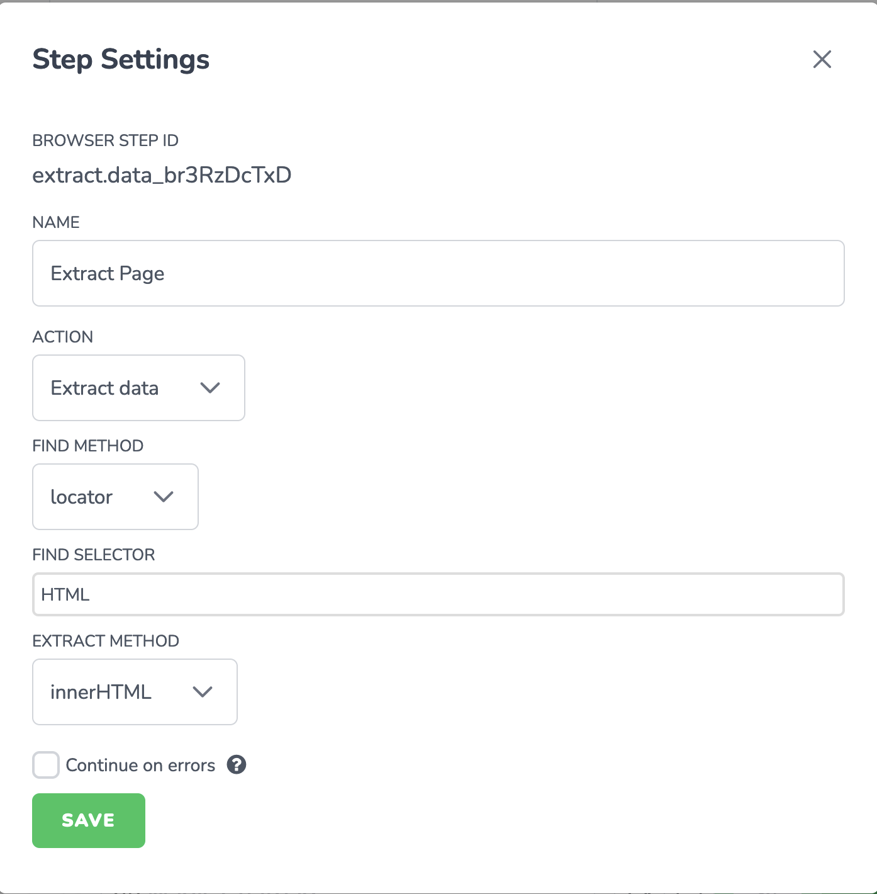Enable the Continue on errors checkbox
877x894 pixels.
pyautogui.click(x=46, y=765)
